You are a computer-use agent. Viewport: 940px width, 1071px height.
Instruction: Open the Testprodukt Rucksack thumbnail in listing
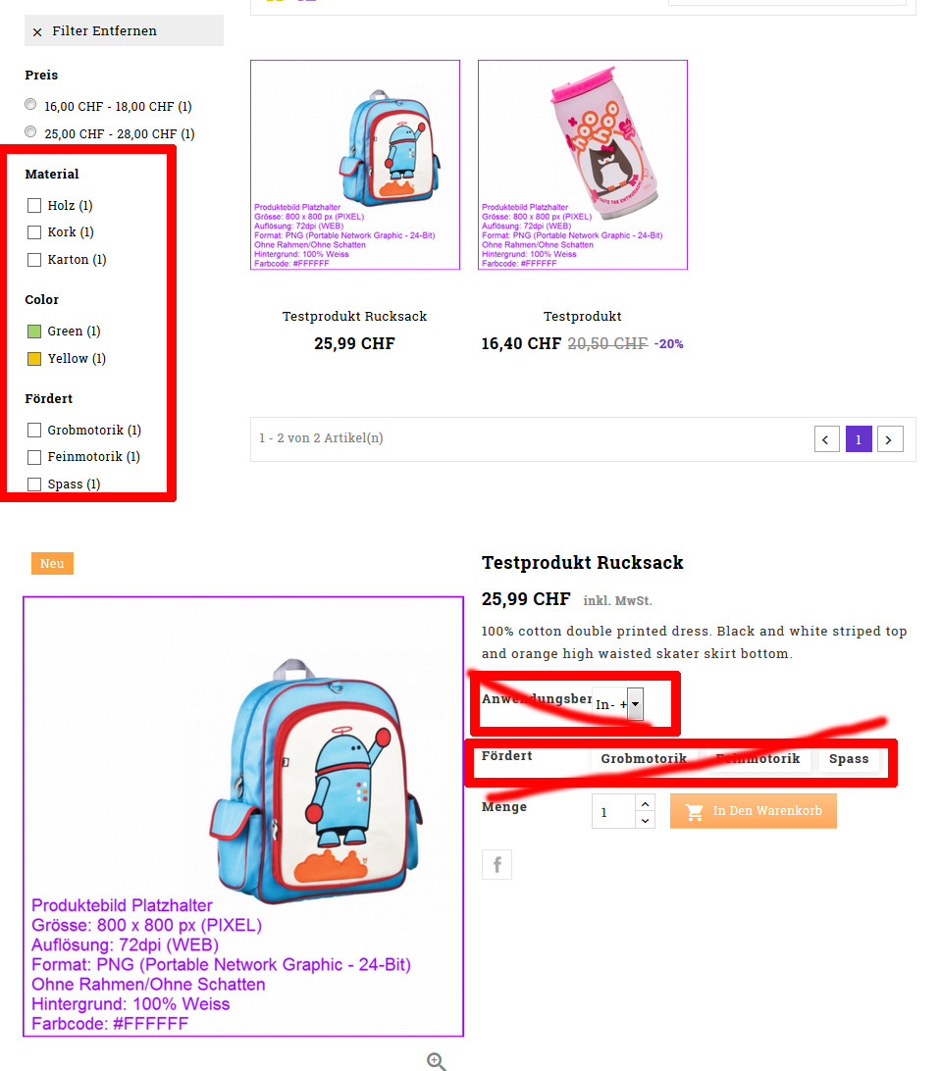point(355,165)
